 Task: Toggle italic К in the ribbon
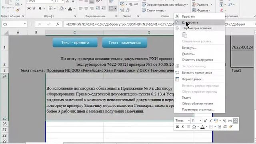coord(34,8)
